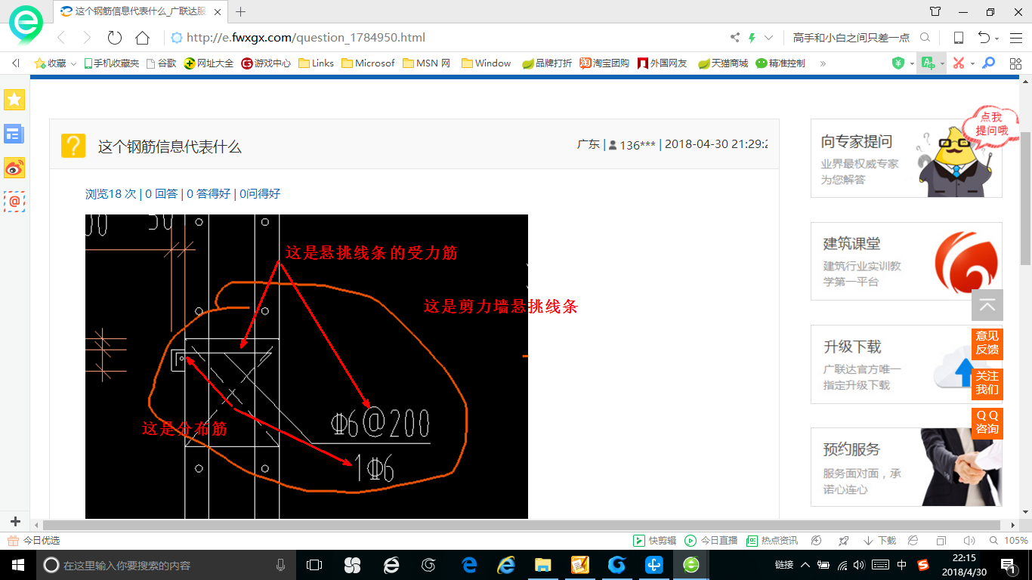This screenshot has height=580, width=1032.
Task: Click the share icon in address bar
Action: click(735, 38)
